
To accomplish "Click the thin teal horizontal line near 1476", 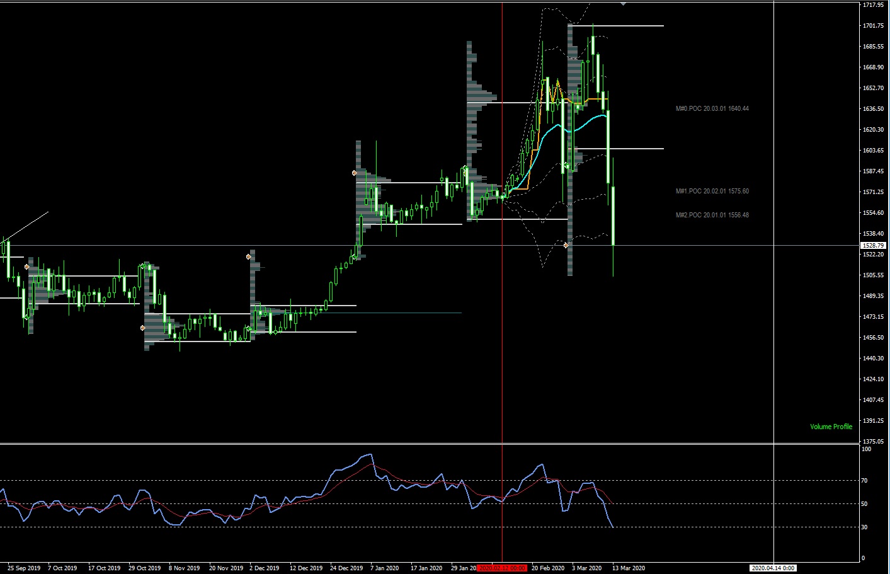I will [x=409, y=313].
